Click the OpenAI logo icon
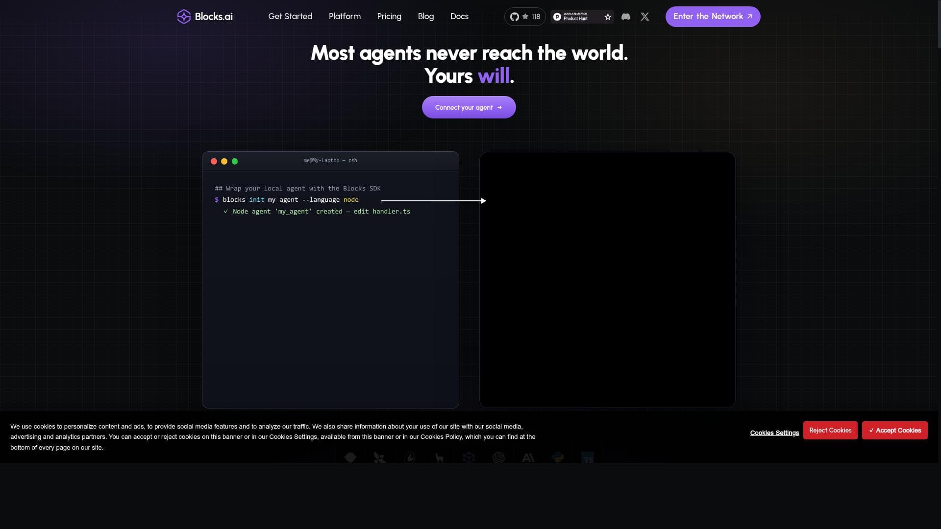Viewport: 941px width, 529px height. 498,457
